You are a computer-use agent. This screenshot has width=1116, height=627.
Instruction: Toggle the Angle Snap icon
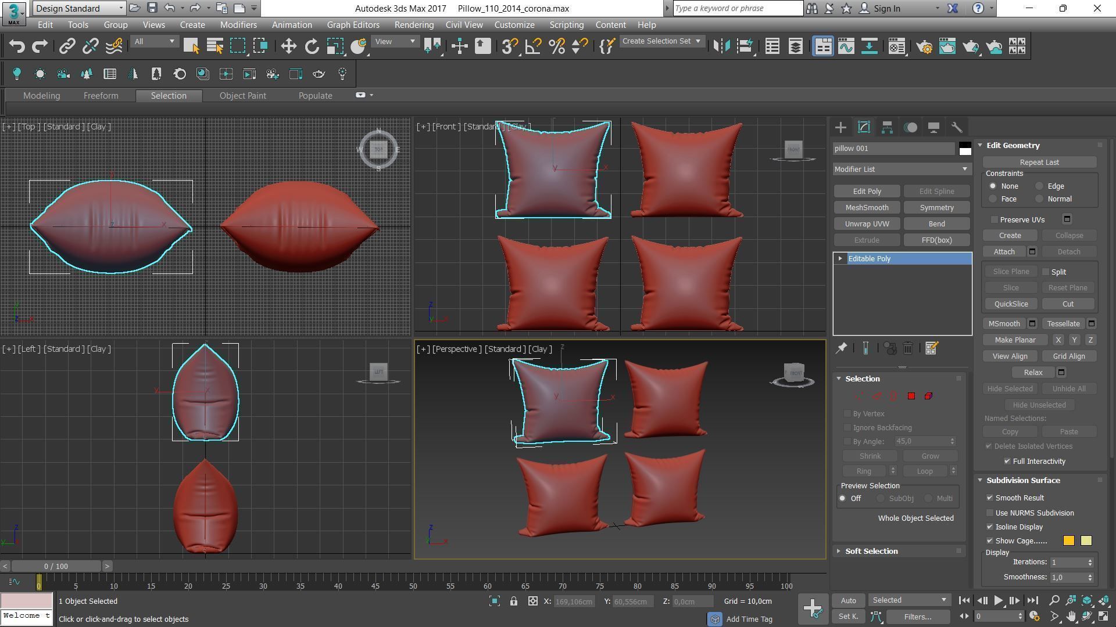533,46
